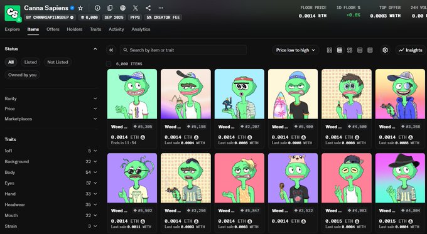Copy the contract address with the copy icon
This screenshot has width=427, height=234.
tap(110, 8)
